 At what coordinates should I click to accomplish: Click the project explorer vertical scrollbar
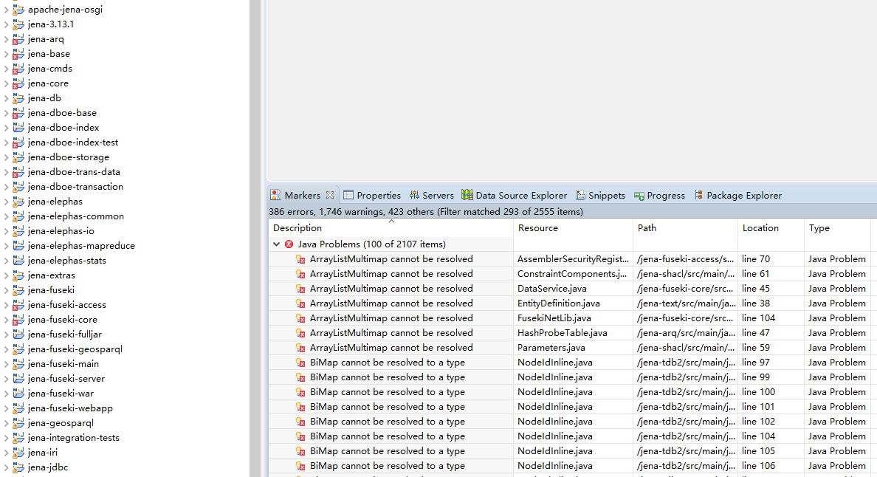255,238
